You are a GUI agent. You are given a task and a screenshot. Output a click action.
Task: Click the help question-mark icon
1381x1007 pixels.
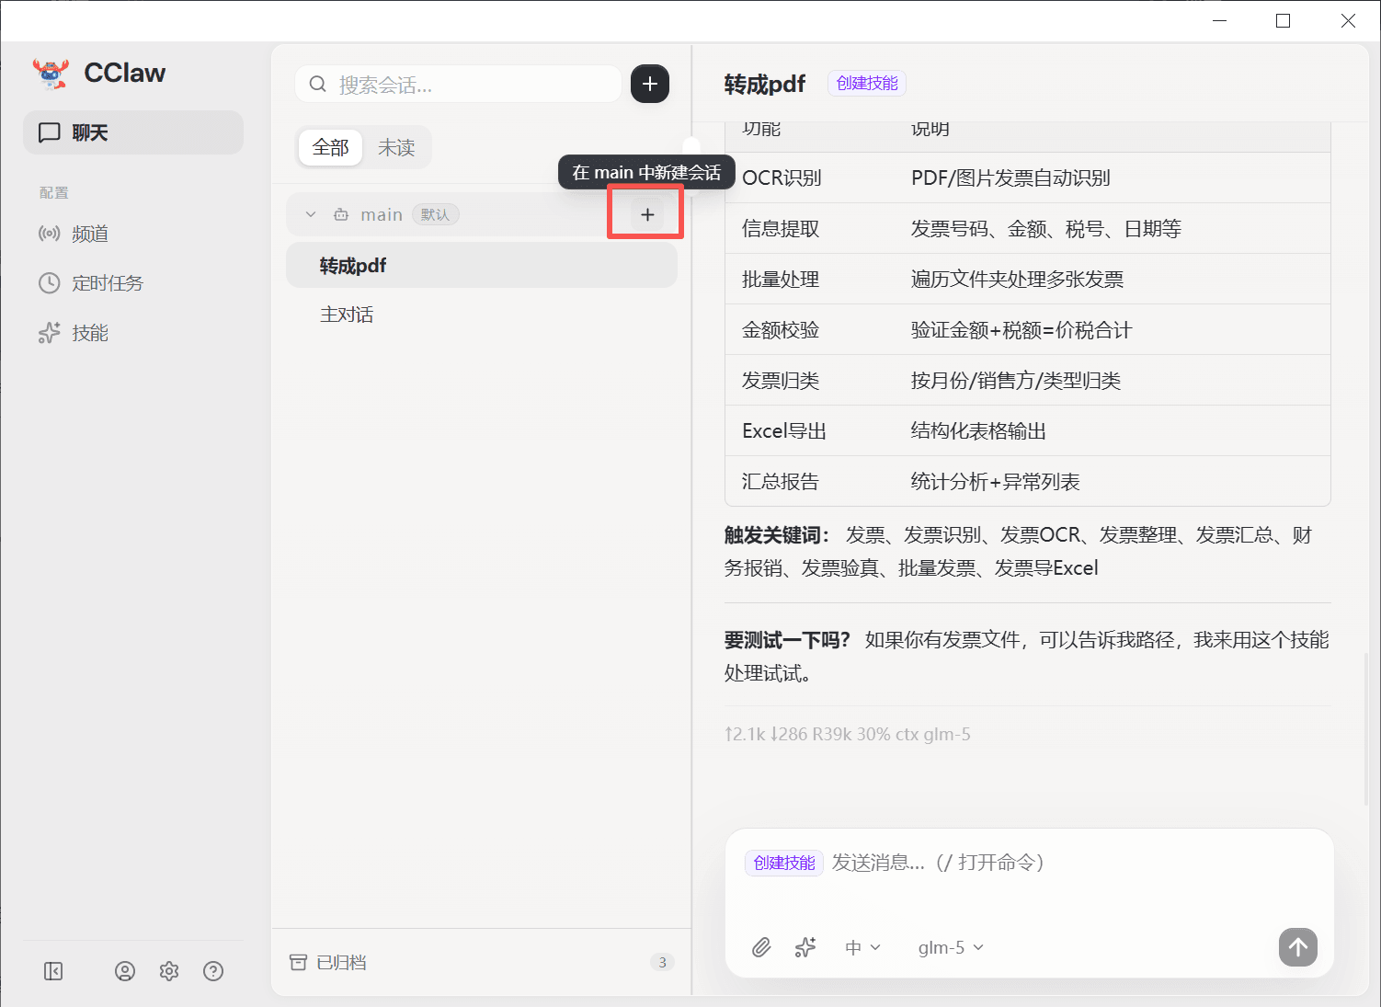click(x=213, y=970)
